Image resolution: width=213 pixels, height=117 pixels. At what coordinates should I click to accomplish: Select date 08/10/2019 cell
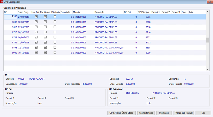point(24,32)
